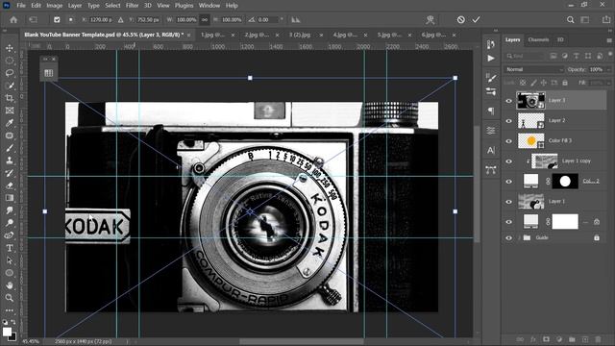Select the Move tool
This screenshot has width=615, height=346.
point(10,48)
